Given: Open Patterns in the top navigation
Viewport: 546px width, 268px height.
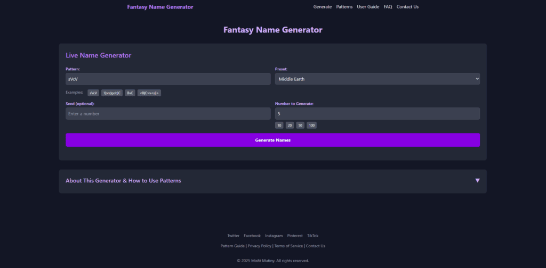Looking at the screenshot, I should tap(344, 7).
